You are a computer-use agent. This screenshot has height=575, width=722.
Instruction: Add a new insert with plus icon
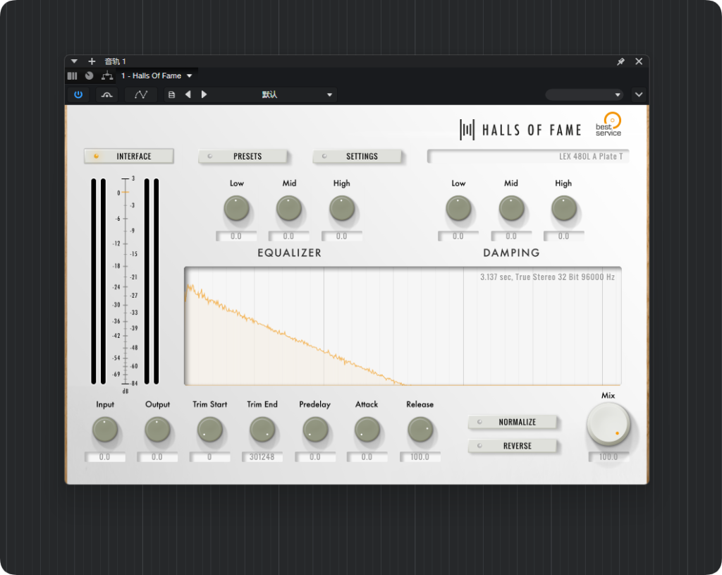(x=92, y=61)
